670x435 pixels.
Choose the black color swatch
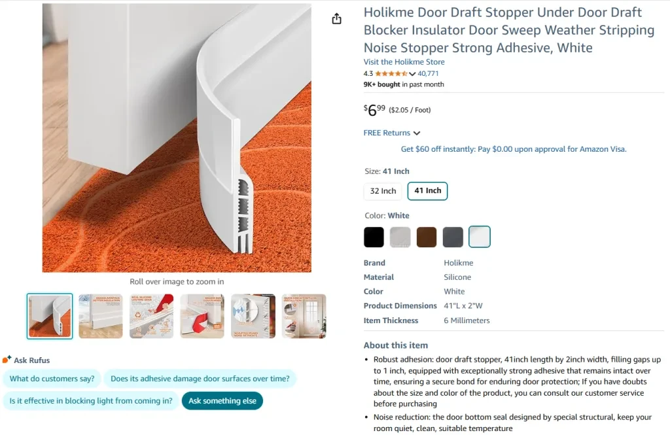pos(374,237)
